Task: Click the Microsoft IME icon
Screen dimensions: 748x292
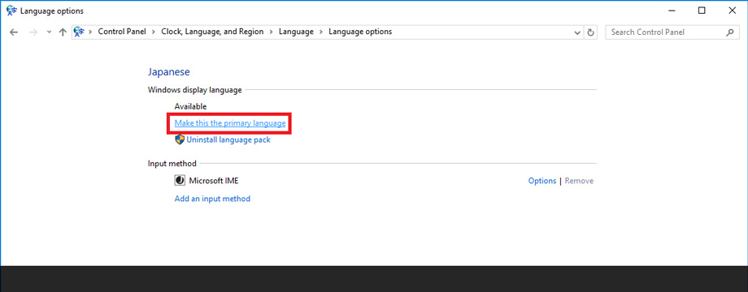Action: [180, 181]
